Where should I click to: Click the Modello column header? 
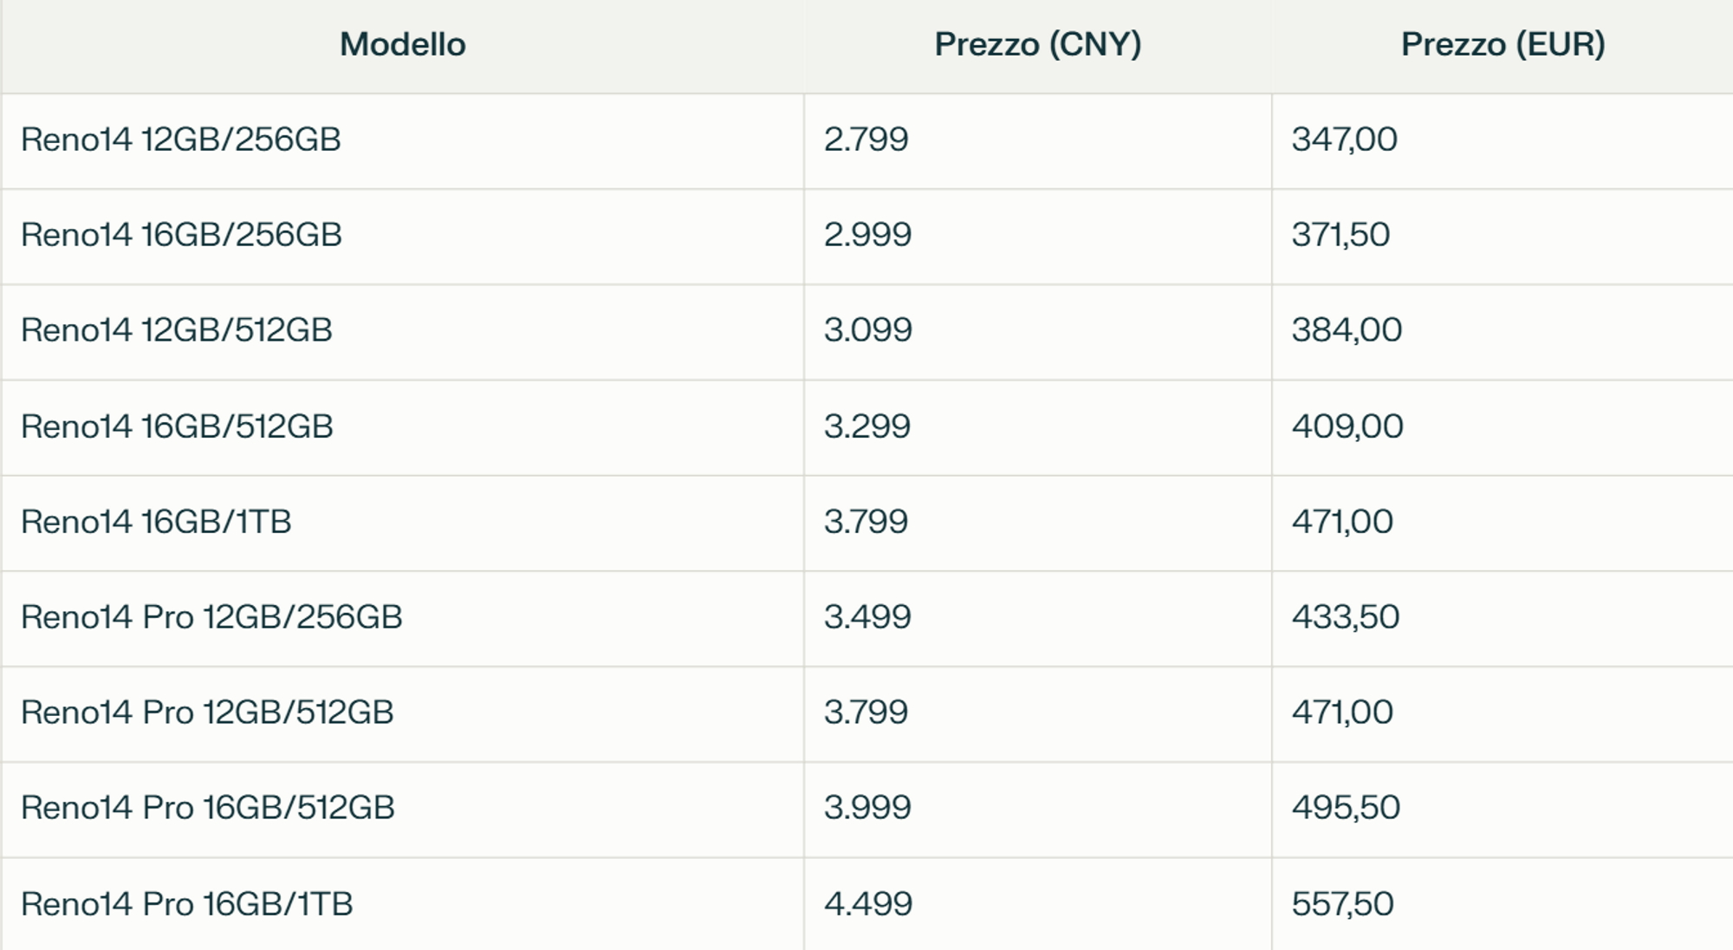point(403,46)
